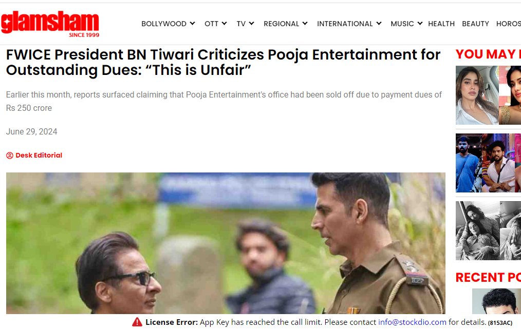Open the Regional dropdown arrow
This screenshot has width=521, height=330.
(x=305, y=24)
